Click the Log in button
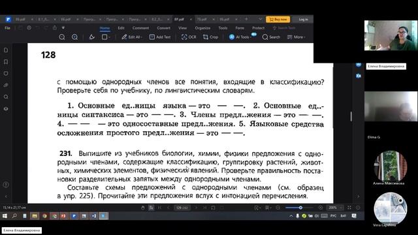Image resolution: width=418 pixels, height=235 pixels. (x=303, y=19)
